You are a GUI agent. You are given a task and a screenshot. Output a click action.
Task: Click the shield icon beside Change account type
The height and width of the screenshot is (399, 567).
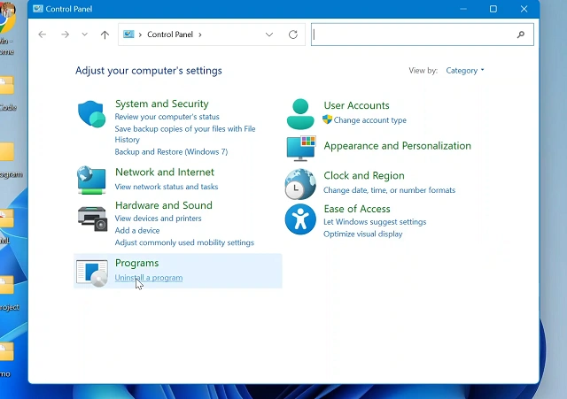coord(327,119)
